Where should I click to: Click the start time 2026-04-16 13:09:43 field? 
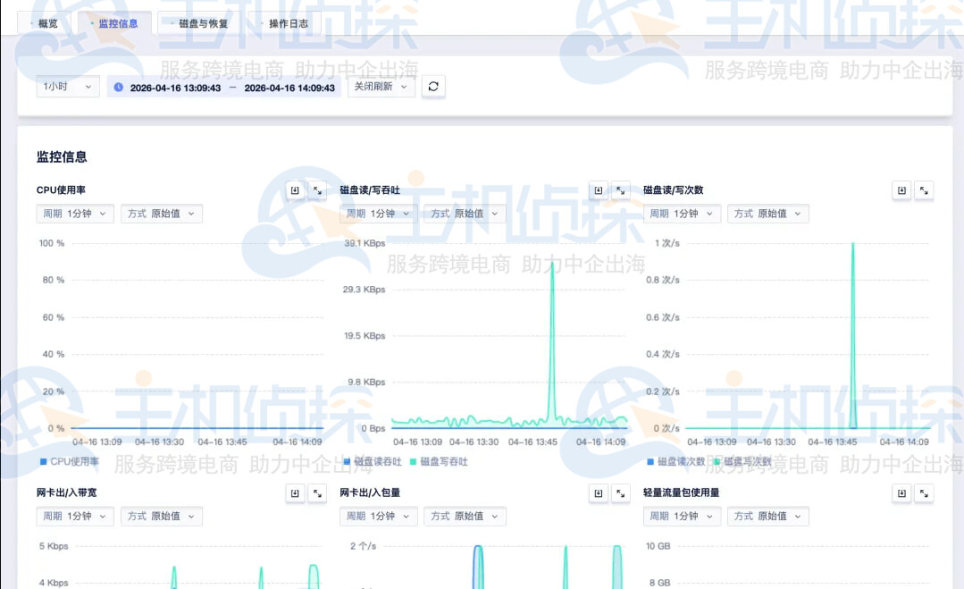(175, 88)
